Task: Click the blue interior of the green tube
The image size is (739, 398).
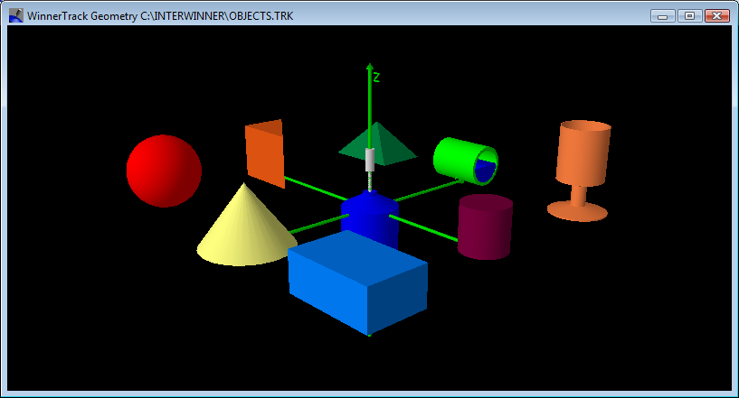Action: [x=487, y=169]
